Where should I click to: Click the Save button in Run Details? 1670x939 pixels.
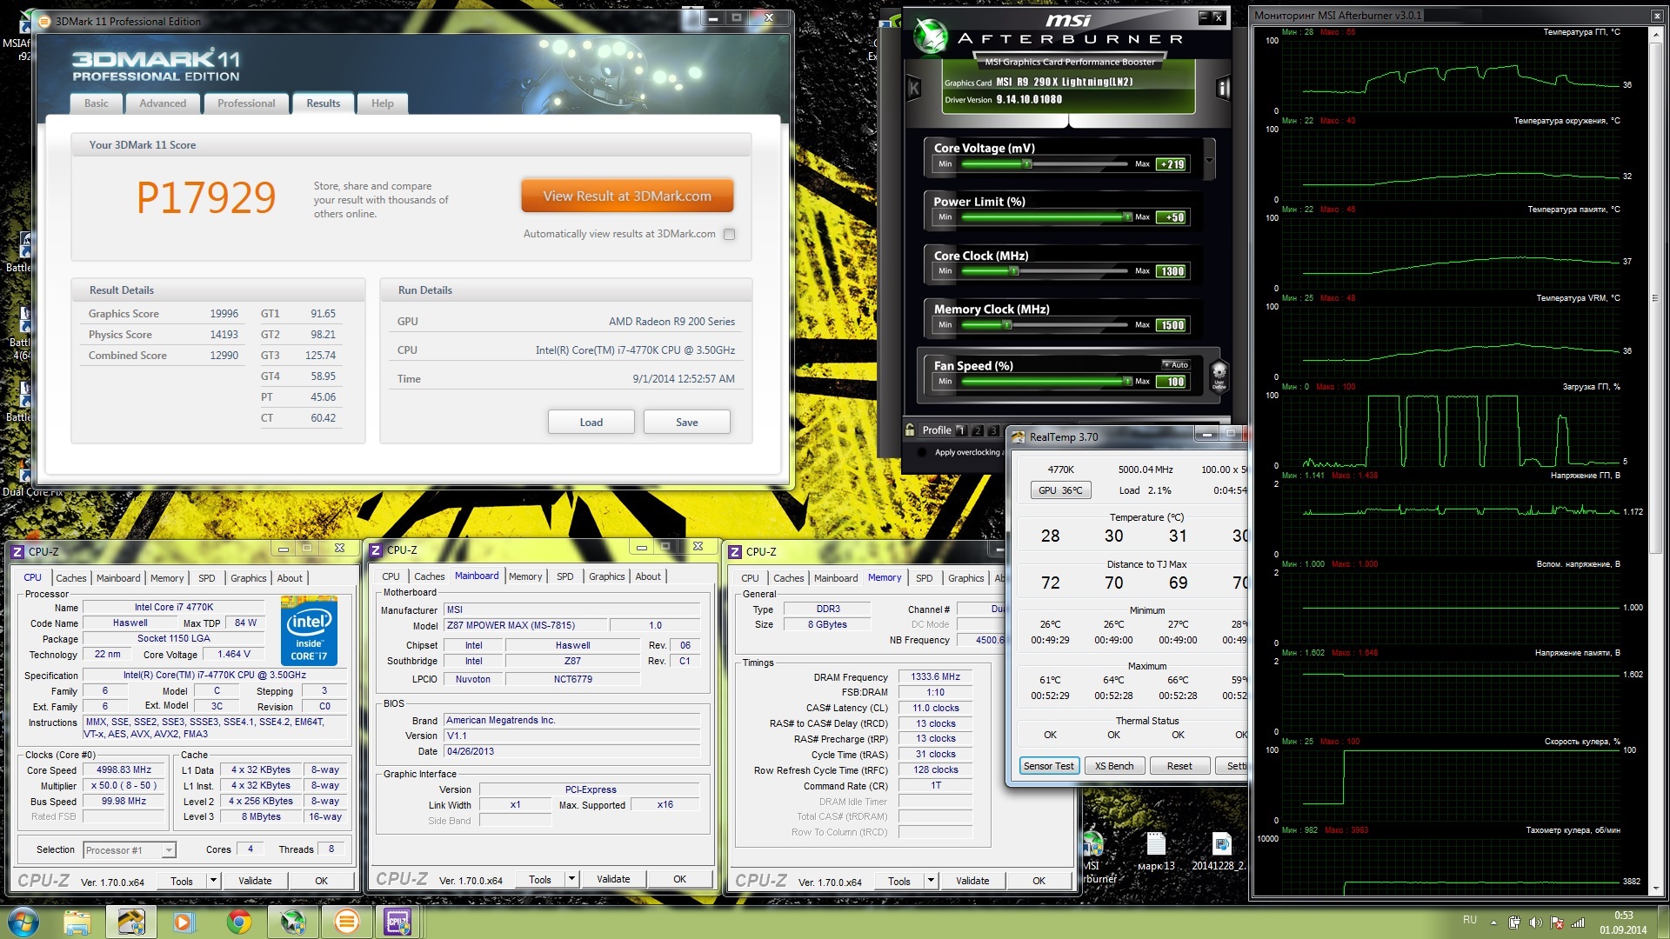tap(687, 423)
